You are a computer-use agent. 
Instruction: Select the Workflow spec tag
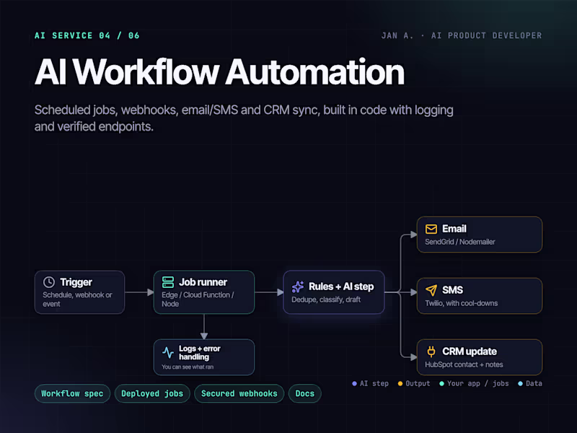tap(72, 393)
